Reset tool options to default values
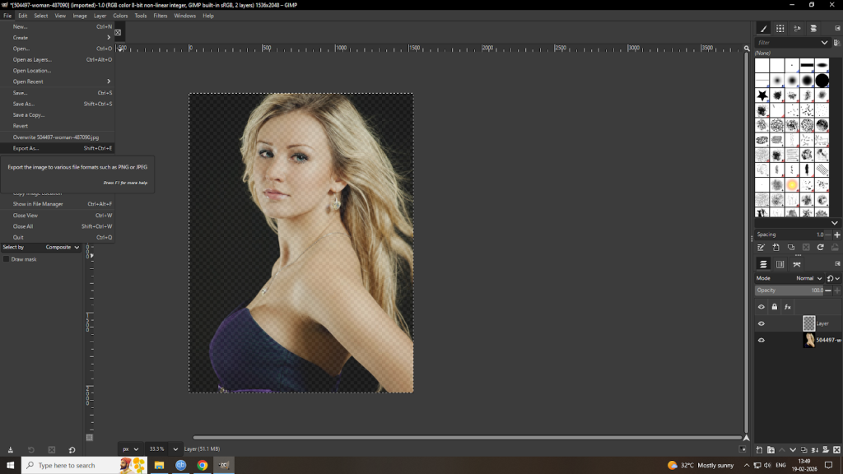The height and width of the screenshot is (474, 843). click(x=72, y=449)
